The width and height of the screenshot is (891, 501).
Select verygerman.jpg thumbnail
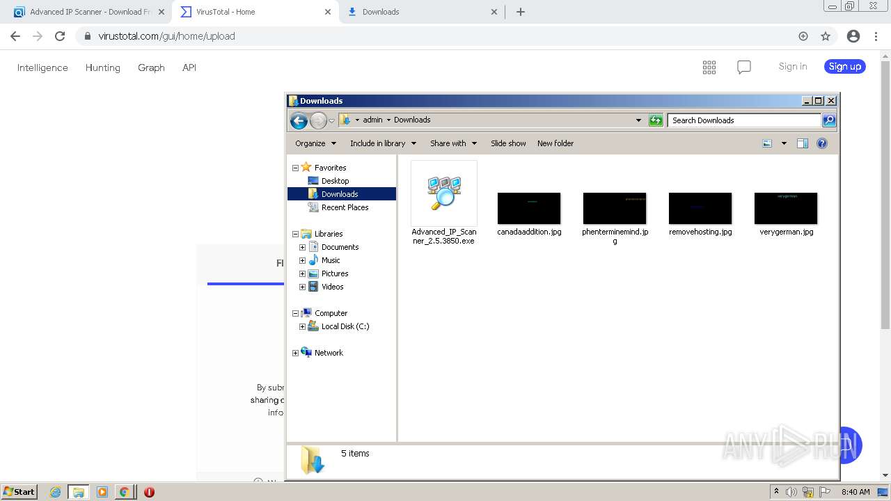point(786,209)
